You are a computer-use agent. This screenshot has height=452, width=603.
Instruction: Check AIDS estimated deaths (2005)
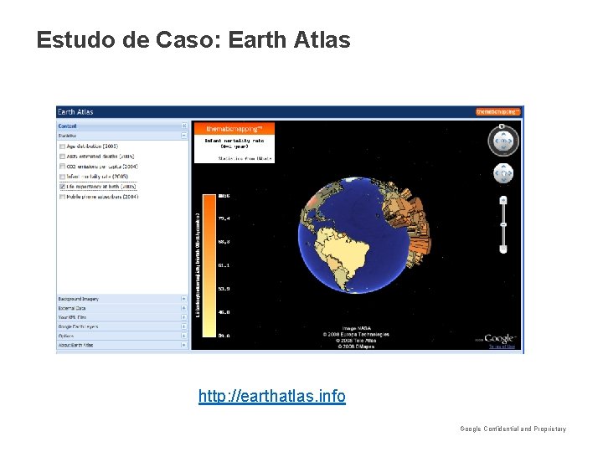(x=62, y=157)
